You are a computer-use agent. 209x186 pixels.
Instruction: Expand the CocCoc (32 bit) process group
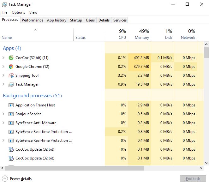point(3,58)
